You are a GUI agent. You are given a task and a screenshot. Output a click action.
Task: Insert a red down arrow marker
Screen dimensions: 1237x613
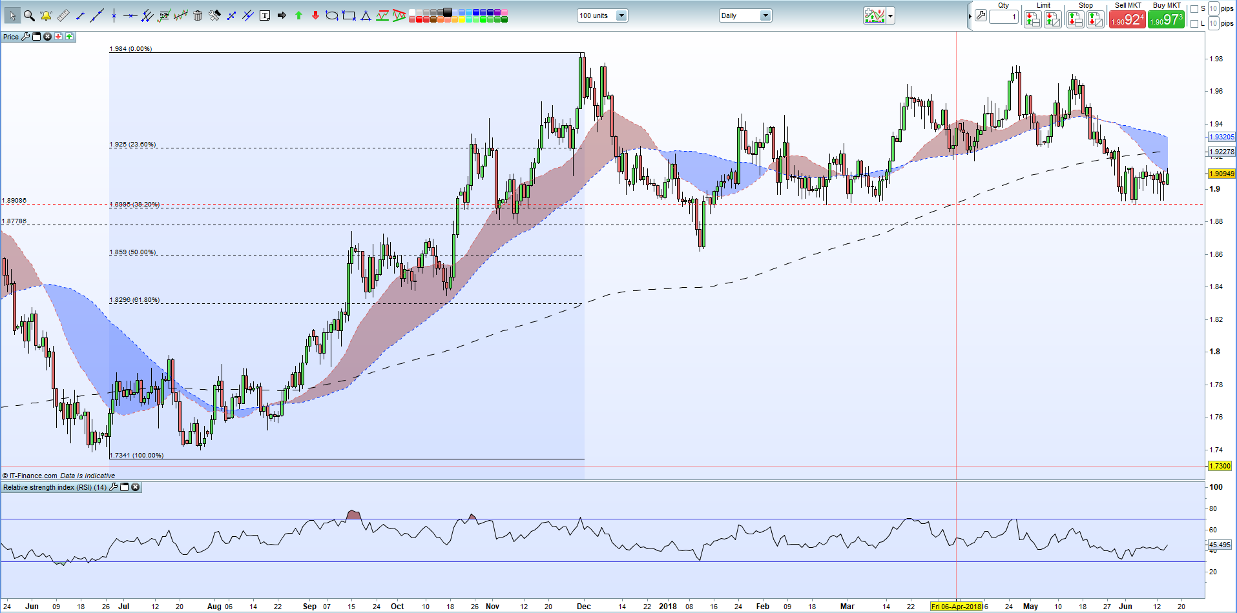[x=315, y=15]
